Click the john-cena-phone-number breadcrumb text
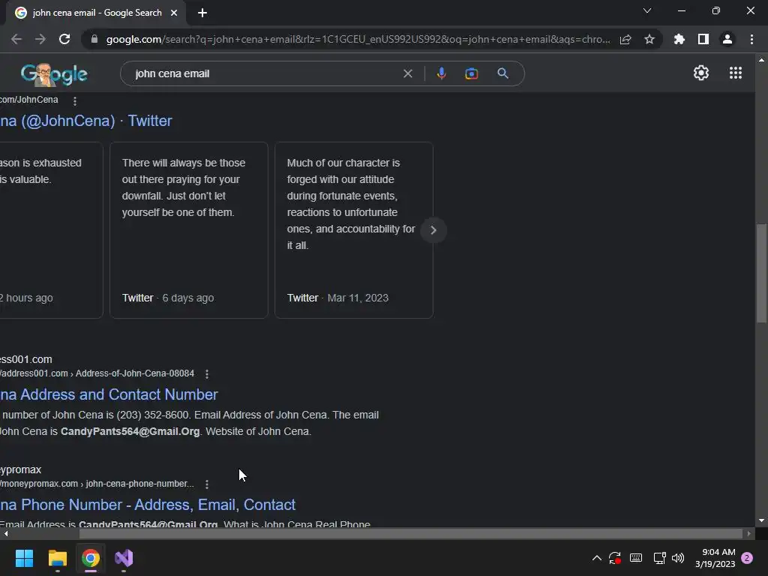Screen dimensions: 768x576 pyautogui.click(x=139, y=484)
